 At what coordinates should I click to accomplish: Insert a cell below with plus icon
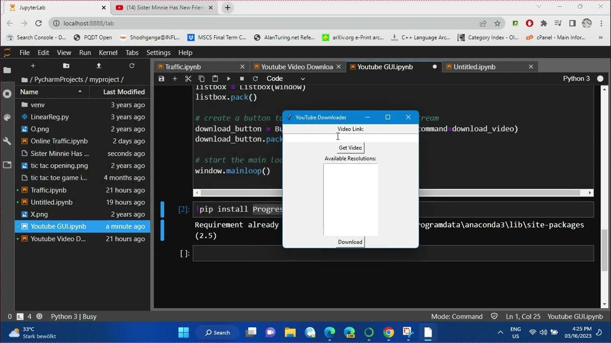coord(175,79)
